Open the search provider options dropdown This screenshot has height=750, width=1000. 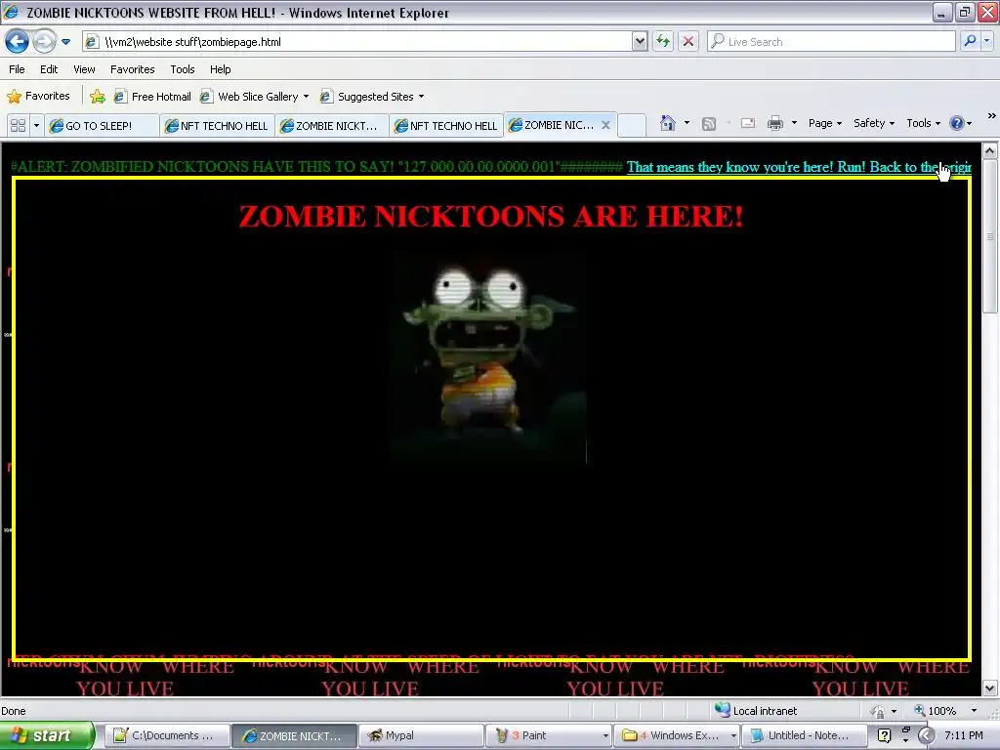(986, 41)
